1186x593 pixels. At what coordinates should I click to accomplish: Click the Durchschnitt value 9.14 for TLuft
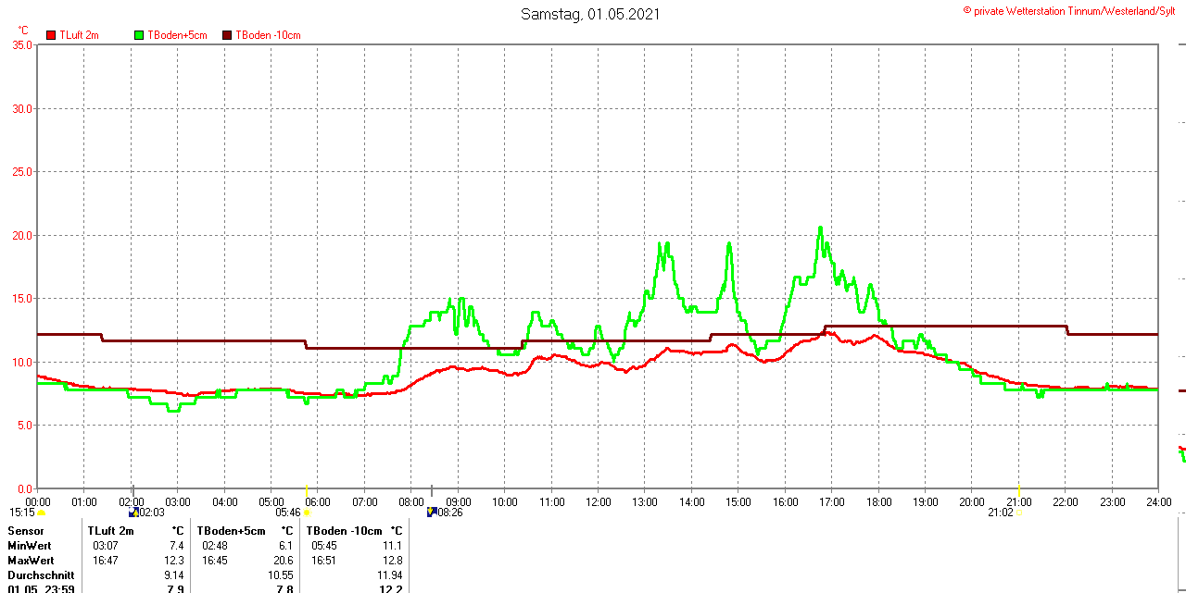click(x=174, y=574)
